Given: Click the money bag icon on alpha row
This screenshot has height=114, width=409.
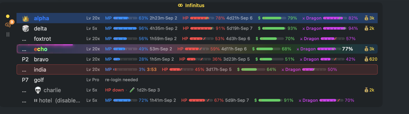Looking at the screenshot, I should [366, 18].
